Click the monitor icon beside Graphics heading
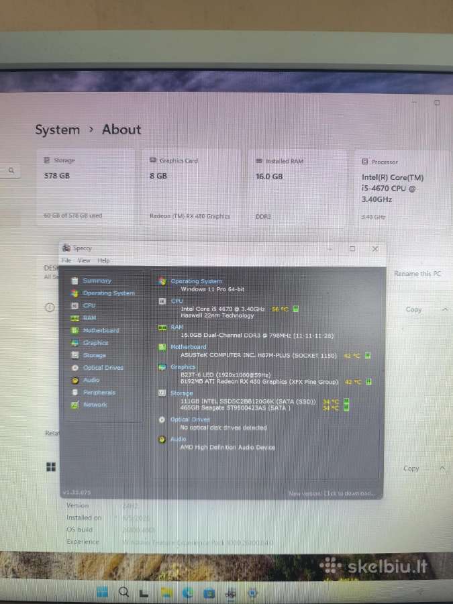This screenshot has height=604, width=453. click(162, 367)
